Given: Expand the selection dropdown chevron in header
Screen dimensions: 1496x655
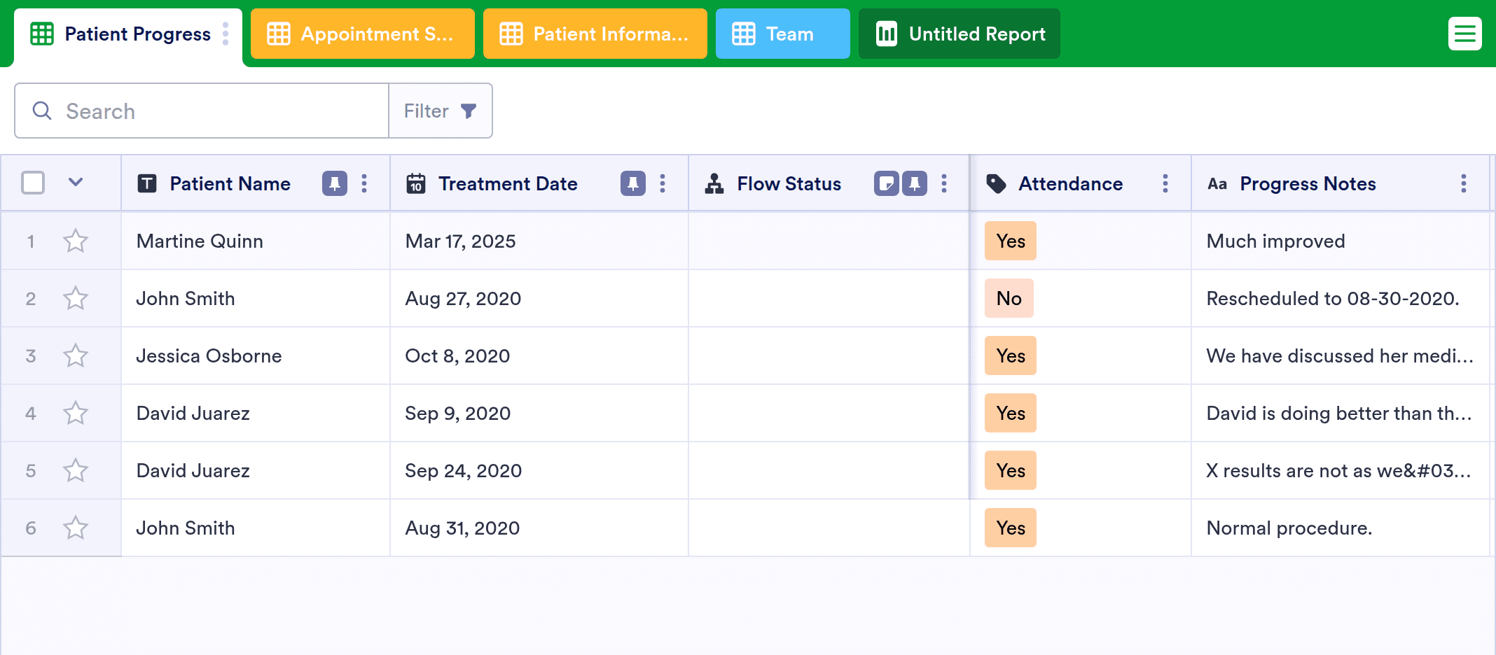Looking at the screenshot, I should click(x=76, y=183).
